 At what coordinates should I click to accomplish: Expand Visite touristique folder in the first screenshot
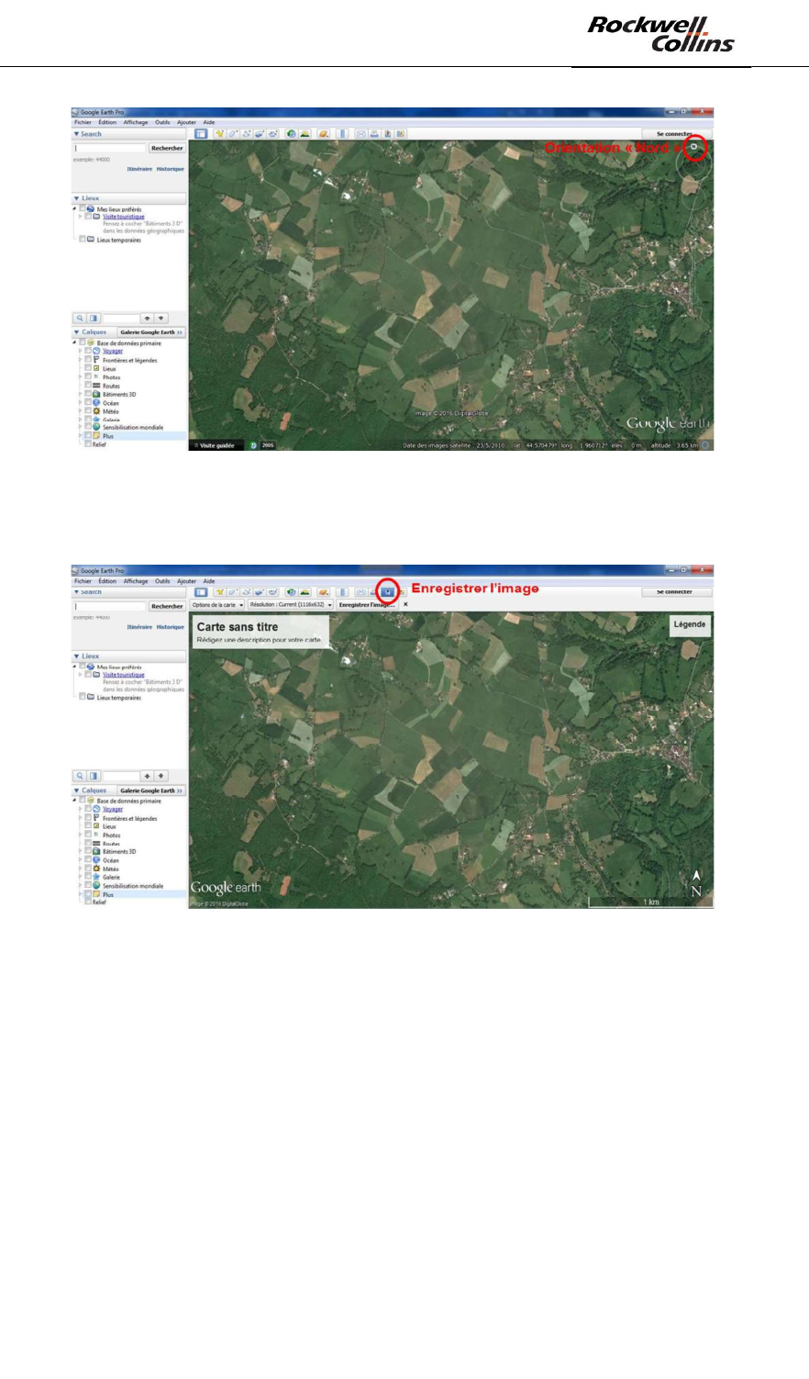(81, 217)
